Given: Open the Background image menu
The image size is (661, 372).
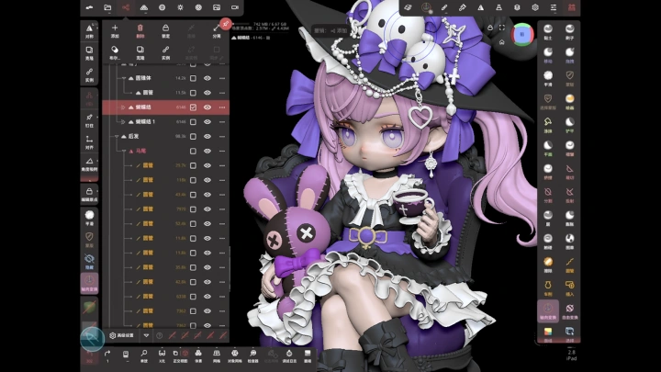Looking at the screenshot, I should (217, 7).
